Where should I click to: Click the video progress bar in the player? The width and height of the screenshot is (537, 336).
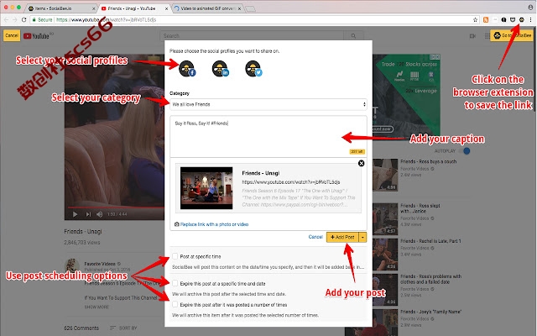click(x=114, y=207)
